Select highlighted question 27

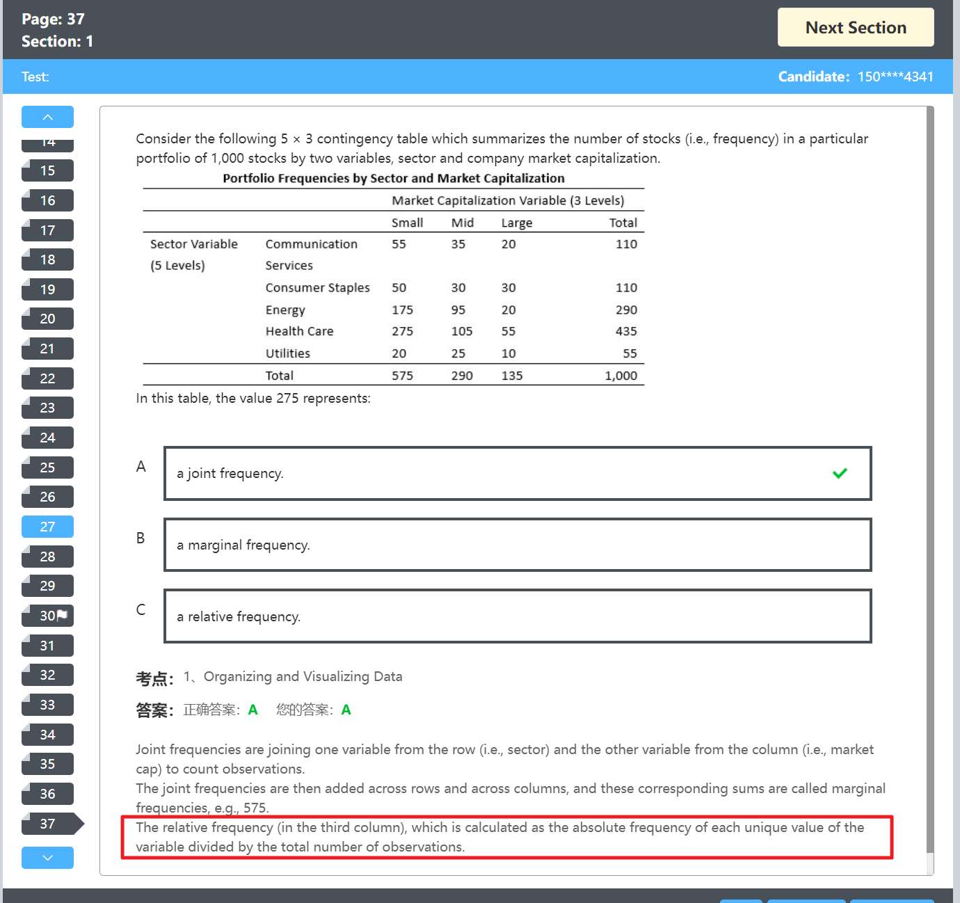pyautogui.click(x=47, y=527)
